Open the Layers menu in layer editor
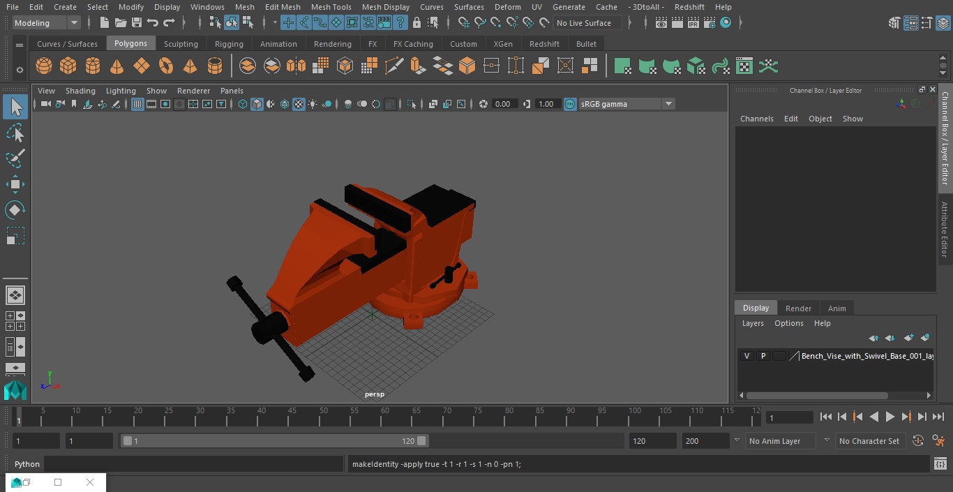The image size is (953, 492). pyautogui.click(x=753, y=323)
